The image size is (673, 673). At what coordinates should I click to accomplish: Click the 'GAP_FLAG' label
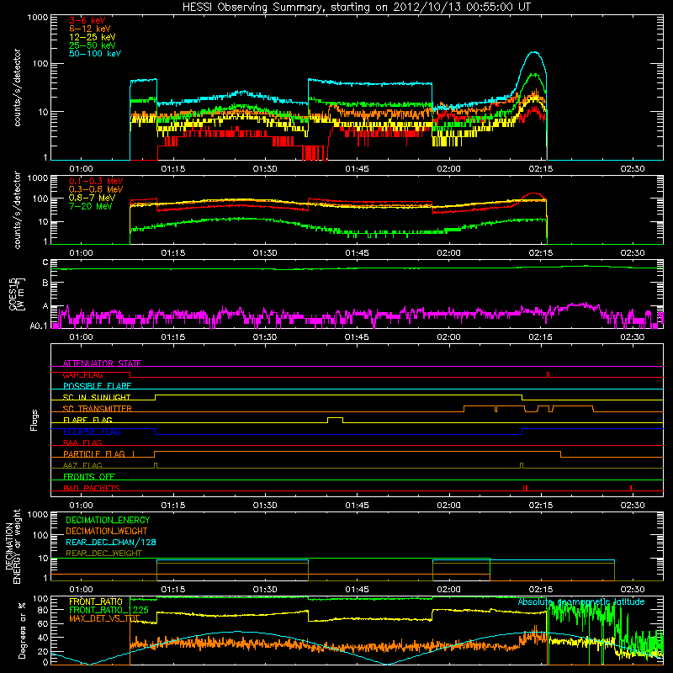coord(82,374)
